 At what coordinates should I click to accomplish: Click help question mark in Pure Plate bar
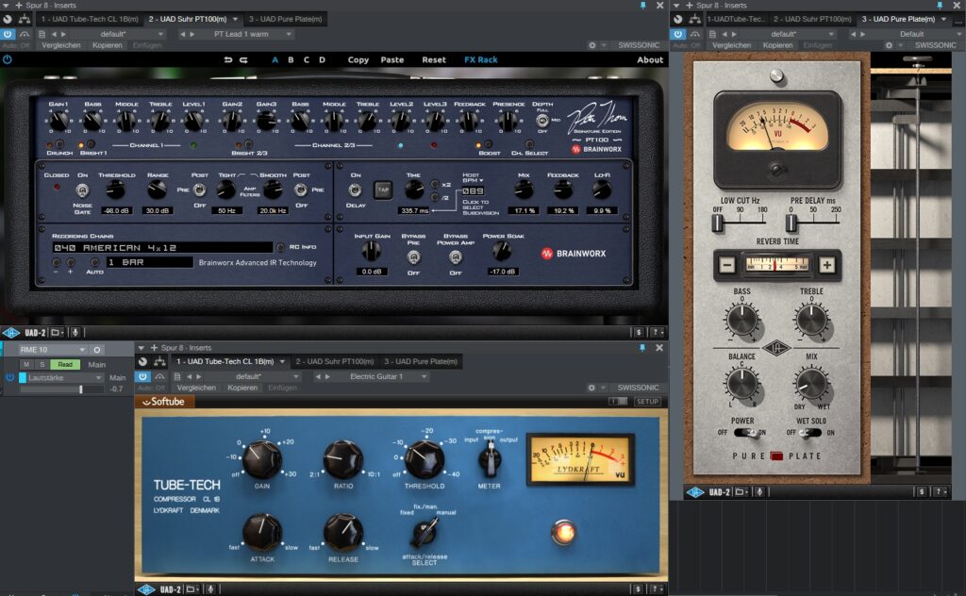939,491
